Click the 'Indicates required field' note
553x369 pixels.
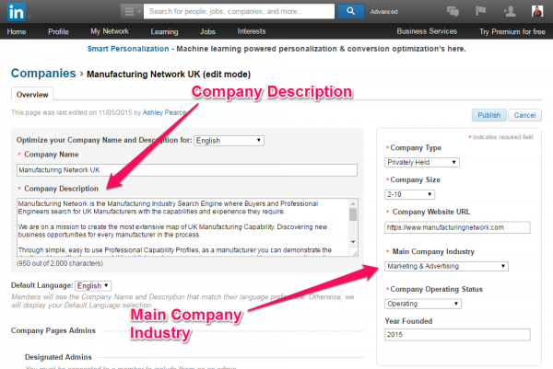coord(500,137)
